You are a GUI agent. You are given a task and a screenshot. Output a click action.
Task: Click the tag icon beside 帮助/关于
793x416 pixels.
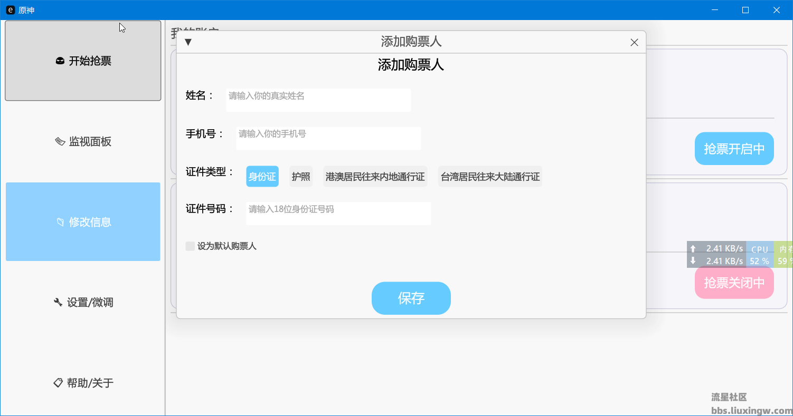pyautogui.click(x=58, y=383)
